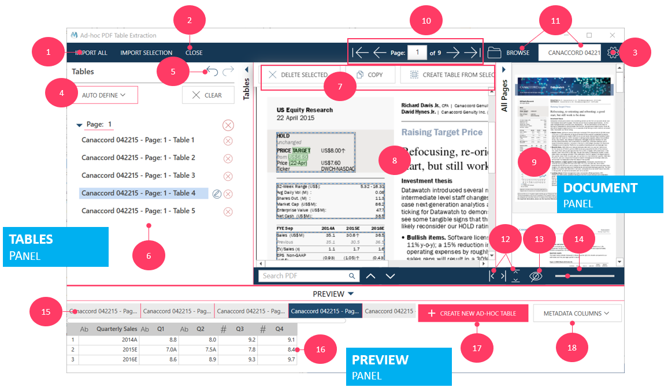This screenshot has height=391, width=668.
Task: Delete Page 1 - Table 4 entry
Action: point(228,194)
